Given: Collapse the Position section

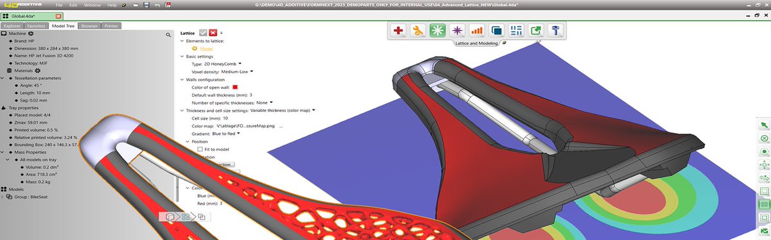Looking at the screenshot, I should [188, 141].
